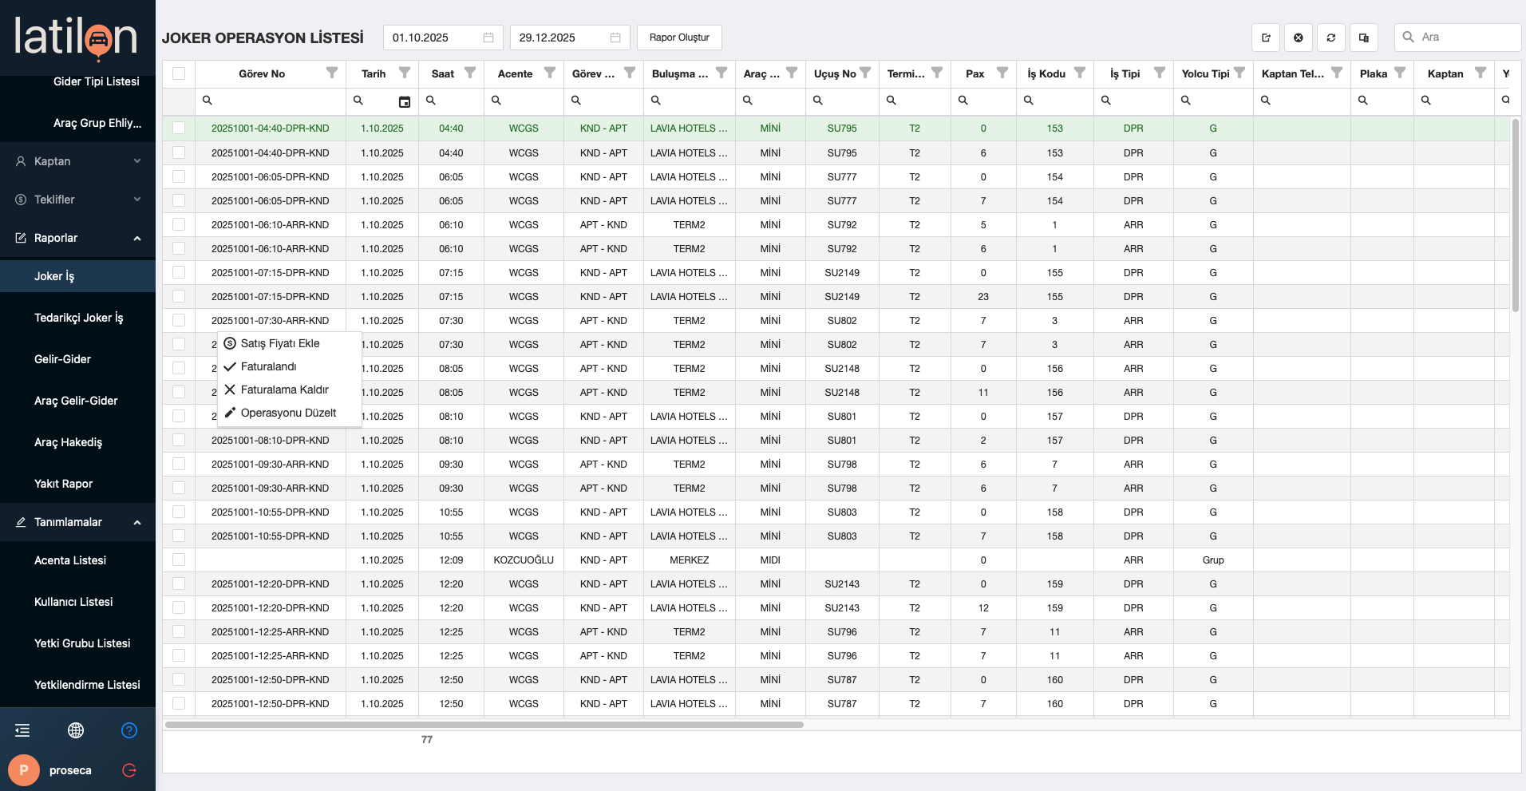
Task: Click the circled X clear icon
Action: point(1299,38)
